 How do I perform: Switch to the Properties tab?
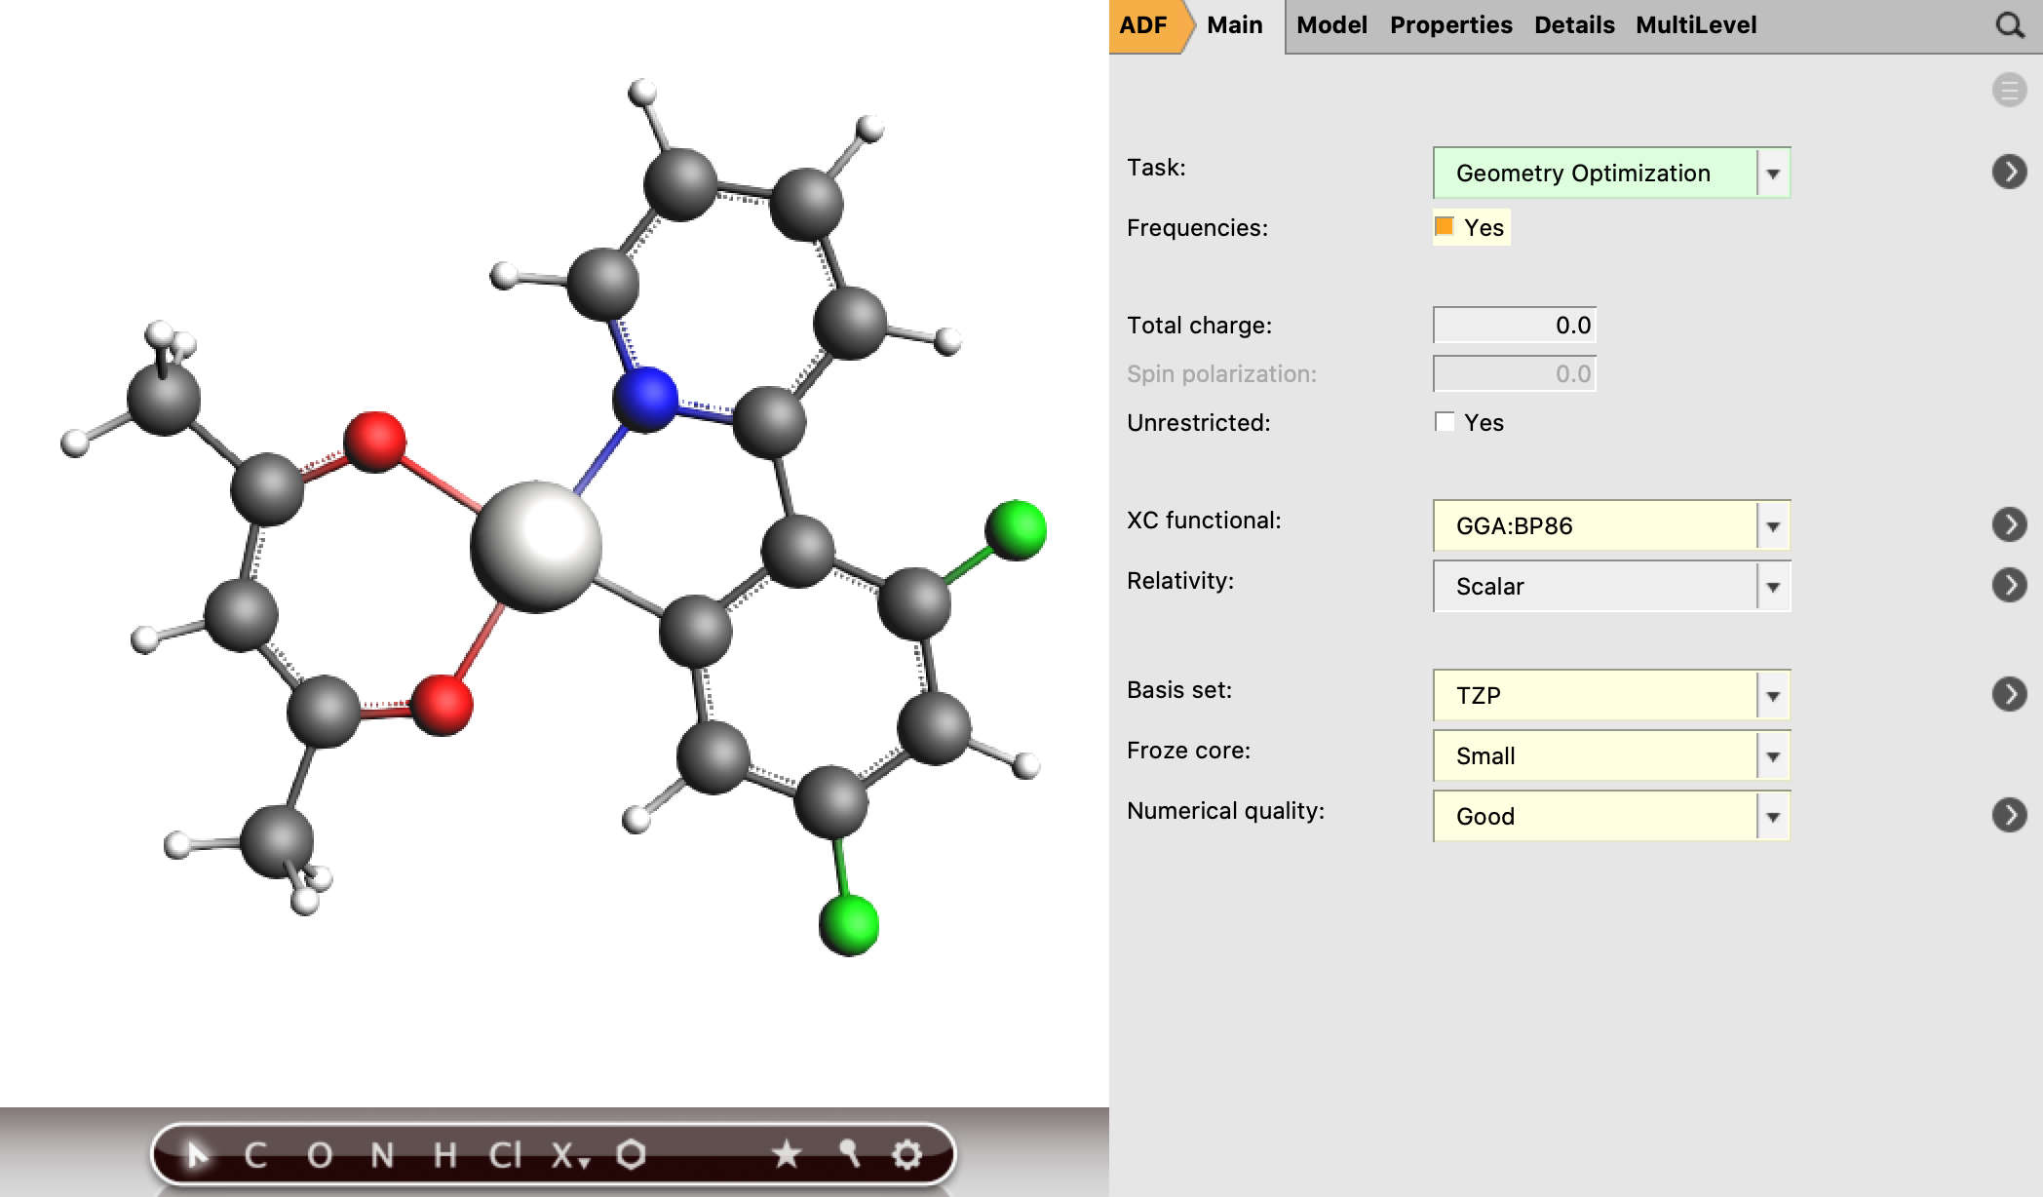[1450, 25]
